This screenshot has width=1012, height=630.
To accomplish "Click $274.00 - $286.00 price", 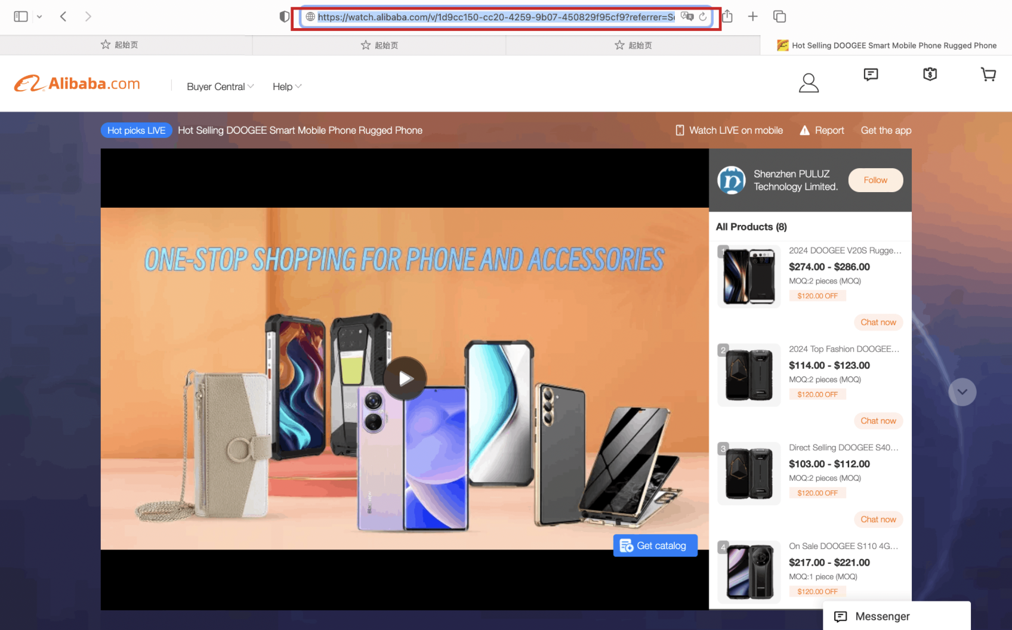I will (x=829, y=267).
